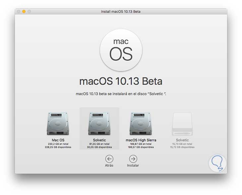Viewport: 242px width, 195px height.
Task: Click the heading "macOS 10.13 Beta"
Action: 121,81
